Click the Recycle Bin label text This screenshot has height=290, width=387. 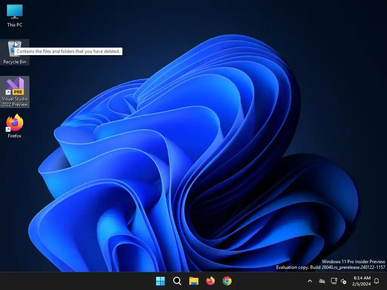pos(15,62)
